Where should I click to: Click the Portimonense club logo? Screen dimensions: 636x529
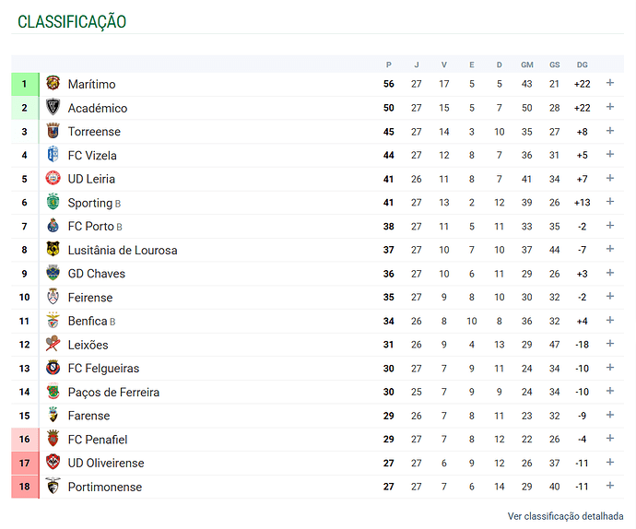pyautogui.click(x=53, y=487)
